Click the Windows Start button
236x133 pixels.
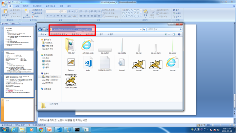click(x=4, y=129)
